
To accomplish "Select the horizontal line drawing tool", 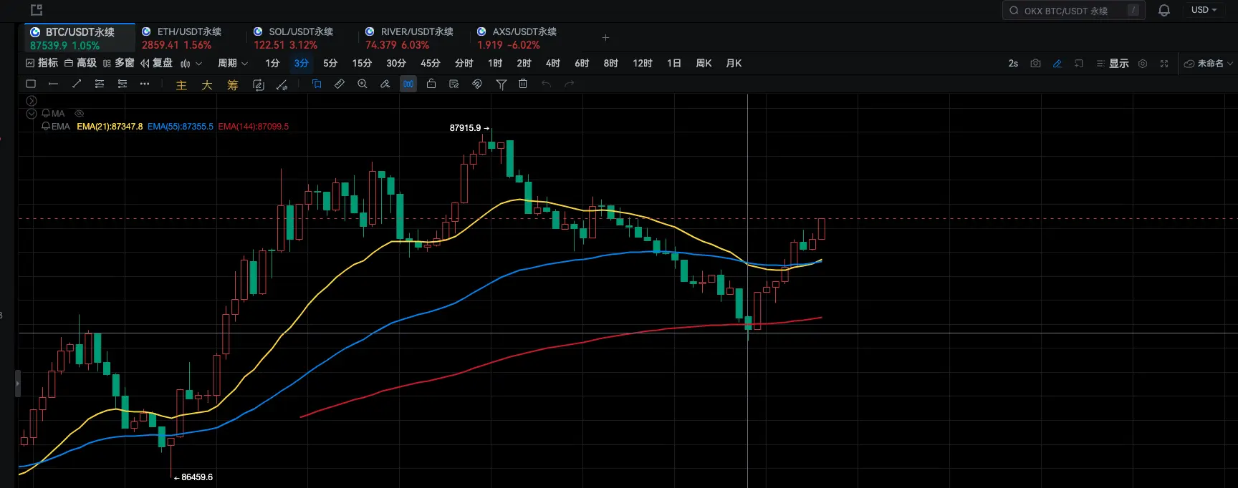I will tap(53, 84).
